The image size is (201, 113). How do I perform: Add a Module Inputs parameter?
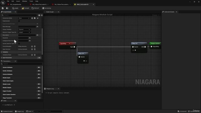[39, 78]
